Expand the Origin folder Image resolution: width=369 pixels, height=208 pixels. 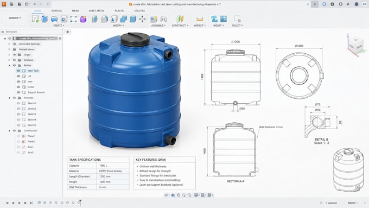(x=9, y=55)
